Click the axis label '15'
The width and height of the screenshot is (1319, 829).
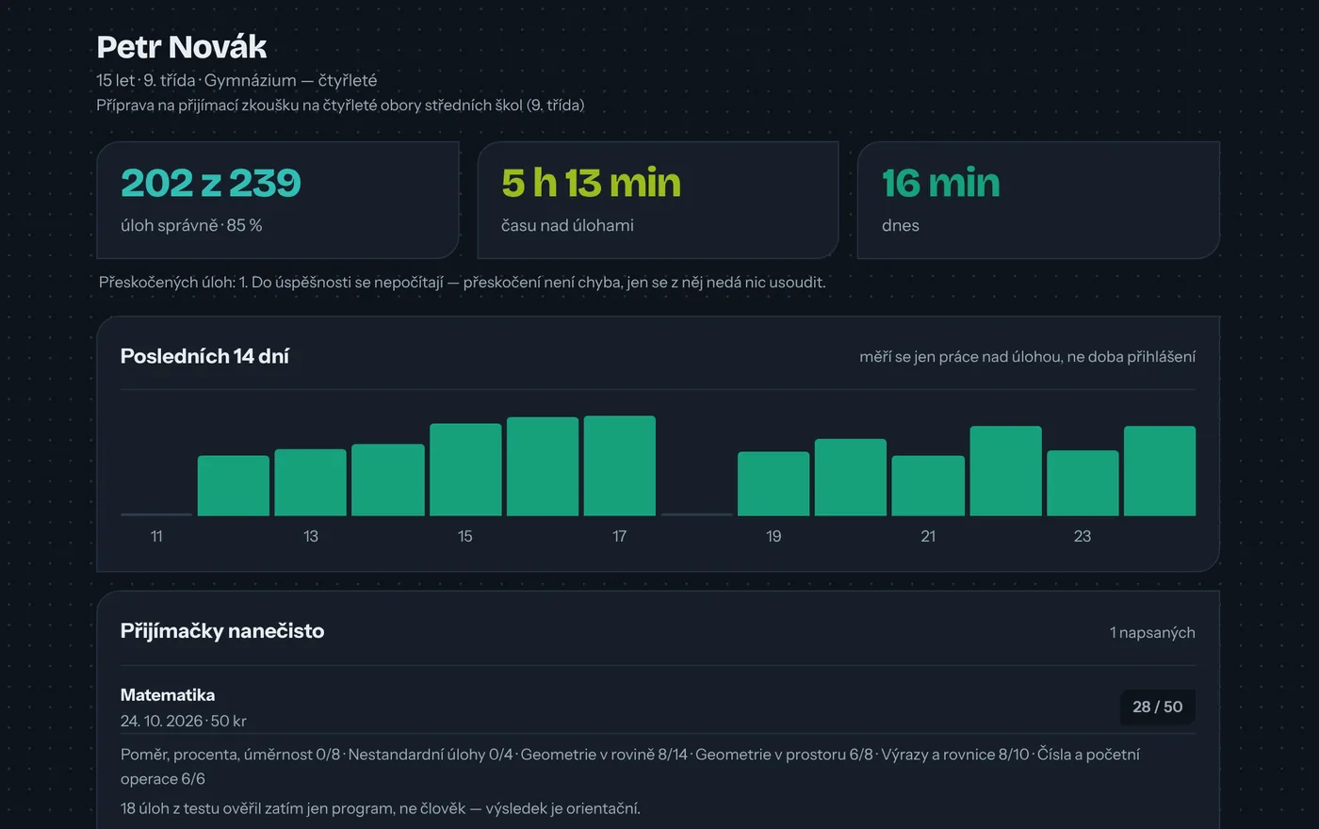pyautogui.click(x=465, y=536)
